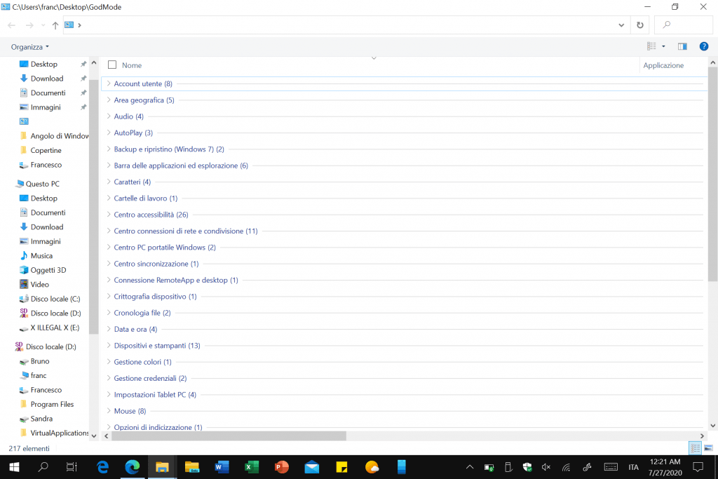
Task: Open the Organizza menu
Action: pyautogui.click(x=30, y=47)
